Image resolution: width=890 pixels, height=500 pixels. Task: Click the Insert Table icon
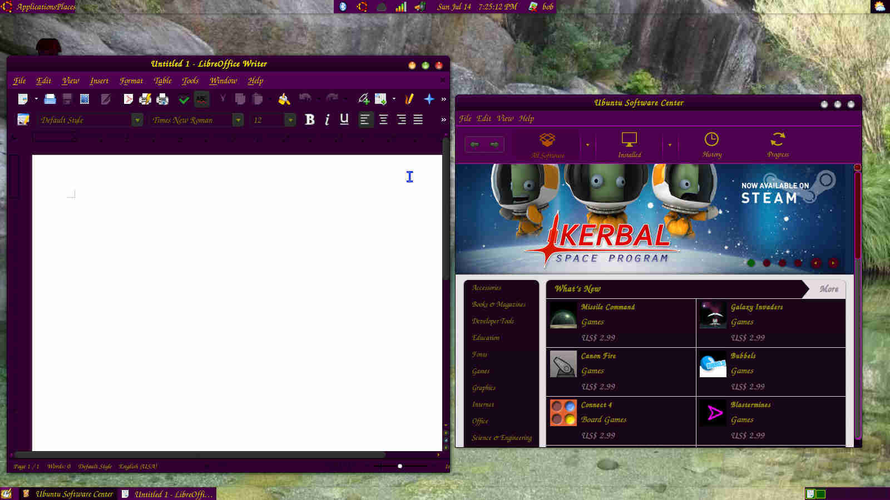point(380,99)
